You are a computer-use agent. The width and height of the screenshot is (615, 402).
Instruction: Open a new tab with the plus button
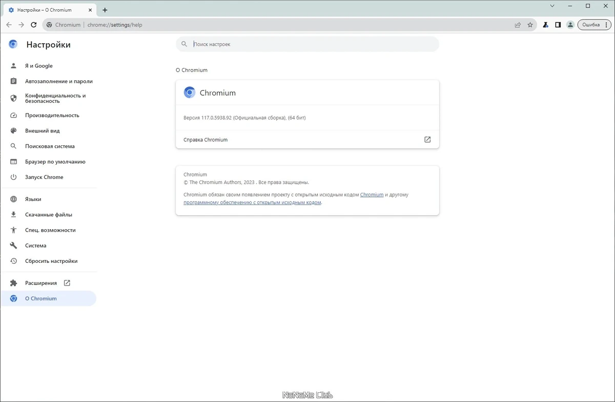105,10
